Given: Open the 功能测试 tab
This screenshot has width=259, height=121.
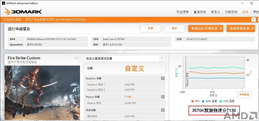Looking at the screenshot, I should tap(231, 12).
